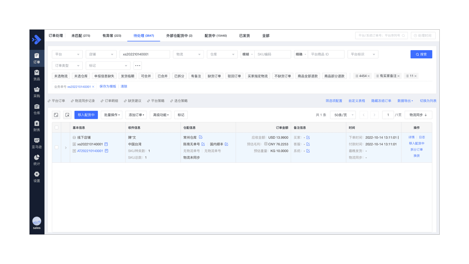Screen dimensions: 469x264
Task: Toggle the 未选物流 filter tag
Action: [x=61, y=76]
